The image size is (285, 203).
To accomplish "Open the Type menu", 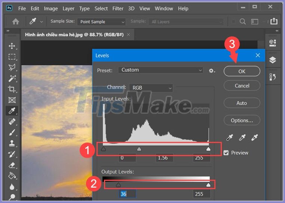I will click(x=84, y=9).
